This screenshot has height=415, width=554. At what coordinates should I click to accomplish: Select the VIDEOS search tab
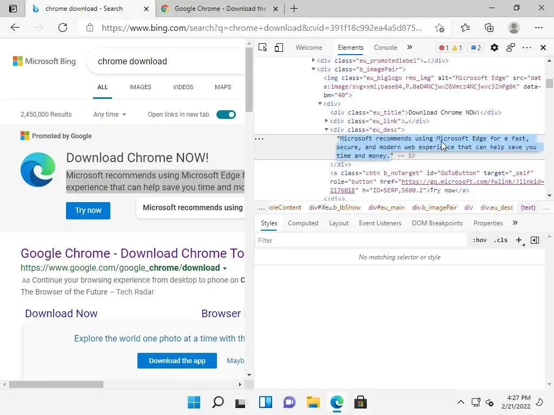[183, 87]
